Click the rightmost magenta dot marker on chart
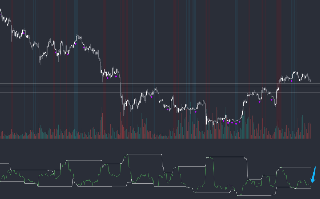 pyautogui.click(x=291, y=81)
